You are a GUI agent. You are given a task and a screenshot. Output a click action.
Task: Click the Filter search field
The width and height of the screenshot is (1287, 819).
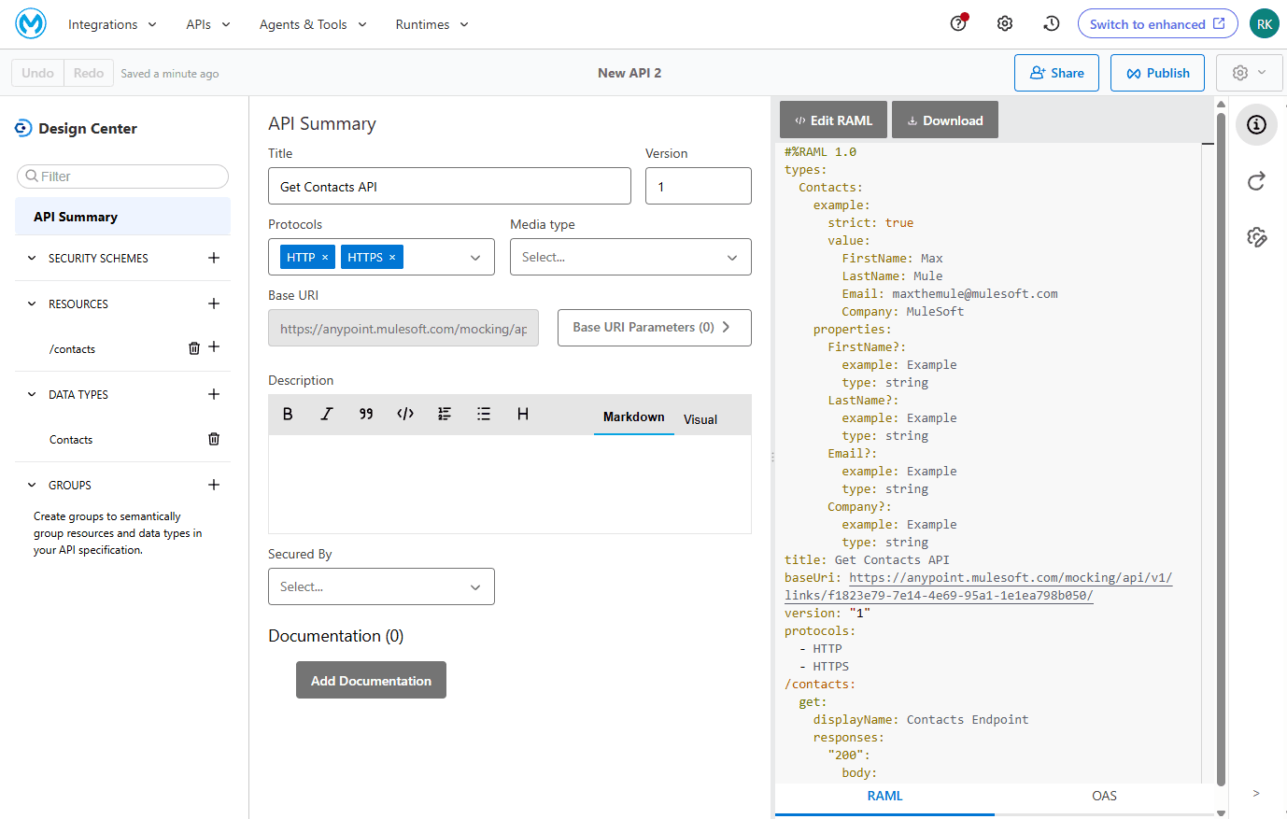pos(122,176)
